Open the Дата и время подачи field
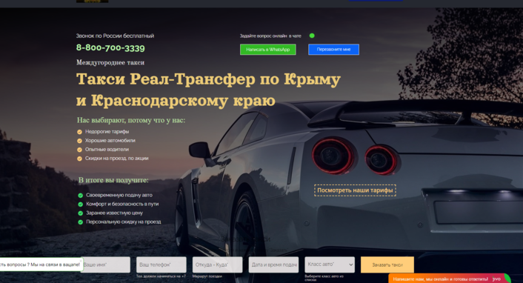The height and width of the screenshot is (283, 523). [x=273, y=264]
